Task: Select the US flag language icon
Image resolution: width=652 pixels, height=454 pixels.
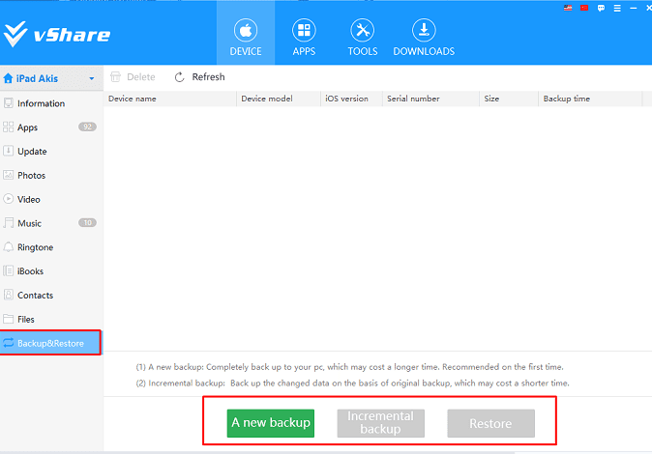Action: 568,8
